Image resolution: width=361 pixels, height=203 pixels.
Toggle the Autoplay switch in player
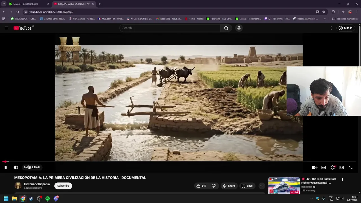pyautogui.click(x=314, y=167)
